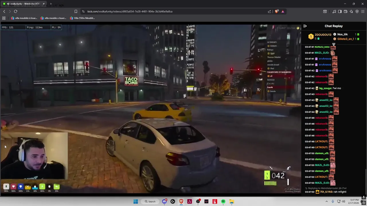The height and width of the screenshot is (206, 367).
Task: Open first bookmark 'villa meublée à louer...'
Action: click(x=24, y=18)
